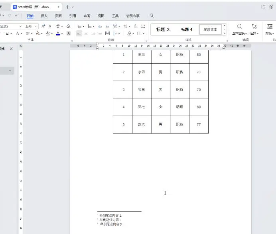Image resolution: width=276 pixels, height=234 pixels.
Task: Click the sort icon in paragraph group
Action: tap(136, 26)
